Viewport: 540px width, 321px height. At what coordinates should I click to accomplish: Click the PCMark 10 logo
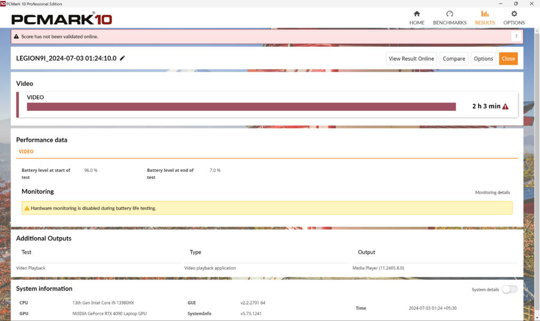point(62,20)
